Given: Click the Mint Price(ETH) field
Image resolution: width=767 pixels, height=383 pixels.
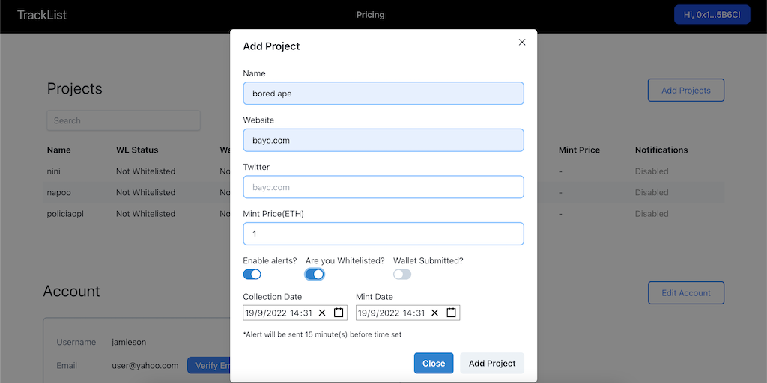Looking at the screenshot, I should [383, 233].
